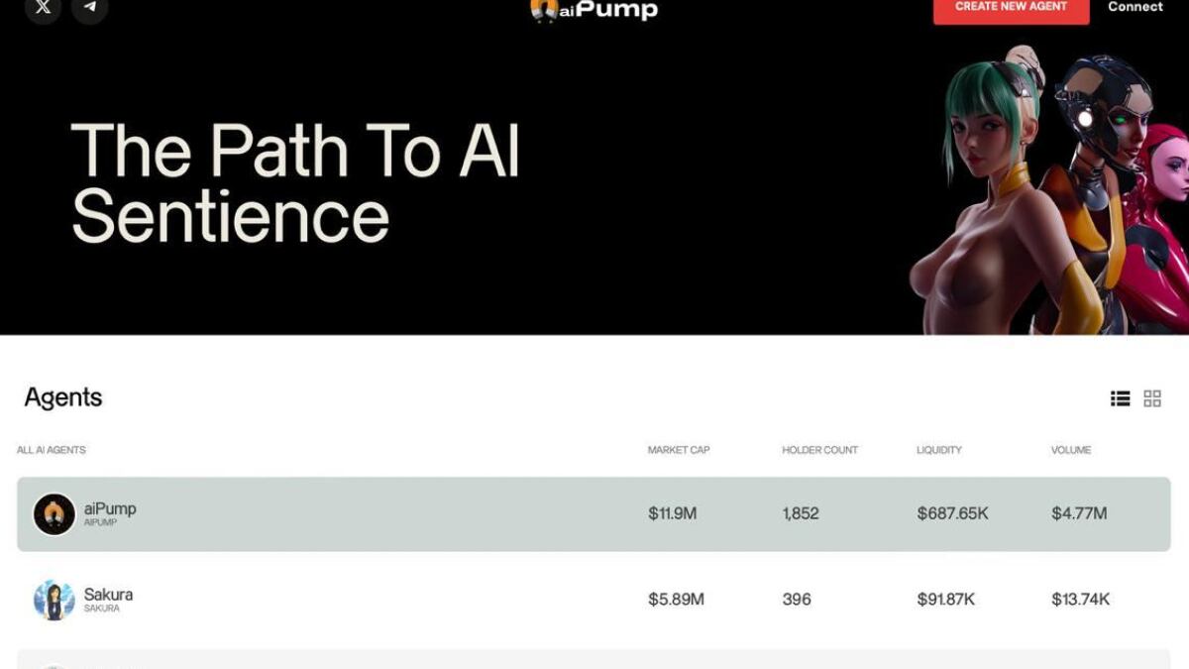Select the ALL AI AGENTS filter
The width and height of the screenshot is (1189, 669).
click(x=50, y=449)
